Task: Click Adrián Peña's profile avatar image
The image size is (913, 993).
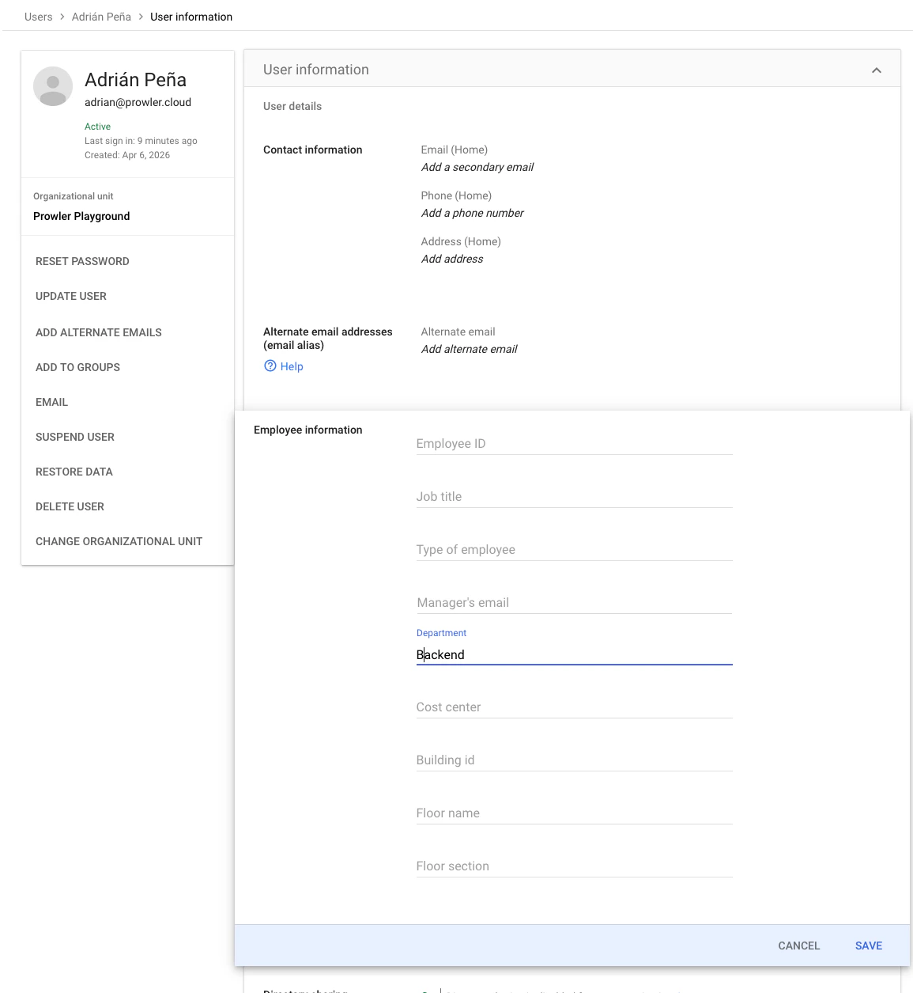Action: [x=52, y=86]
